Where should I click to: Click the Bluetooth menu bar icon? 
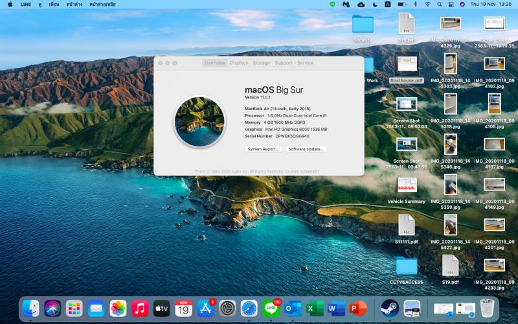[416, 5]
